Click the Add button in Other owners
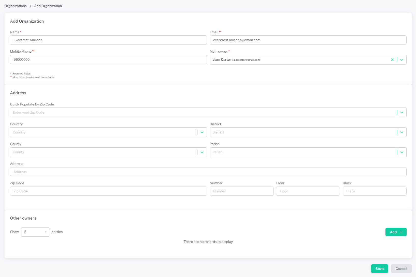The width and height of the screenshot is (416, 277). tap(396, 232)
